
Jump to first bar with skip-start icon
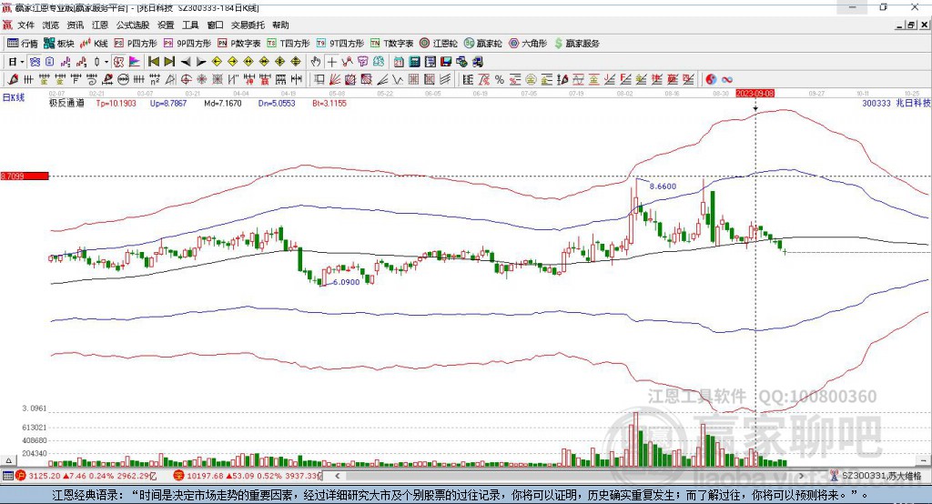(153, 62)
